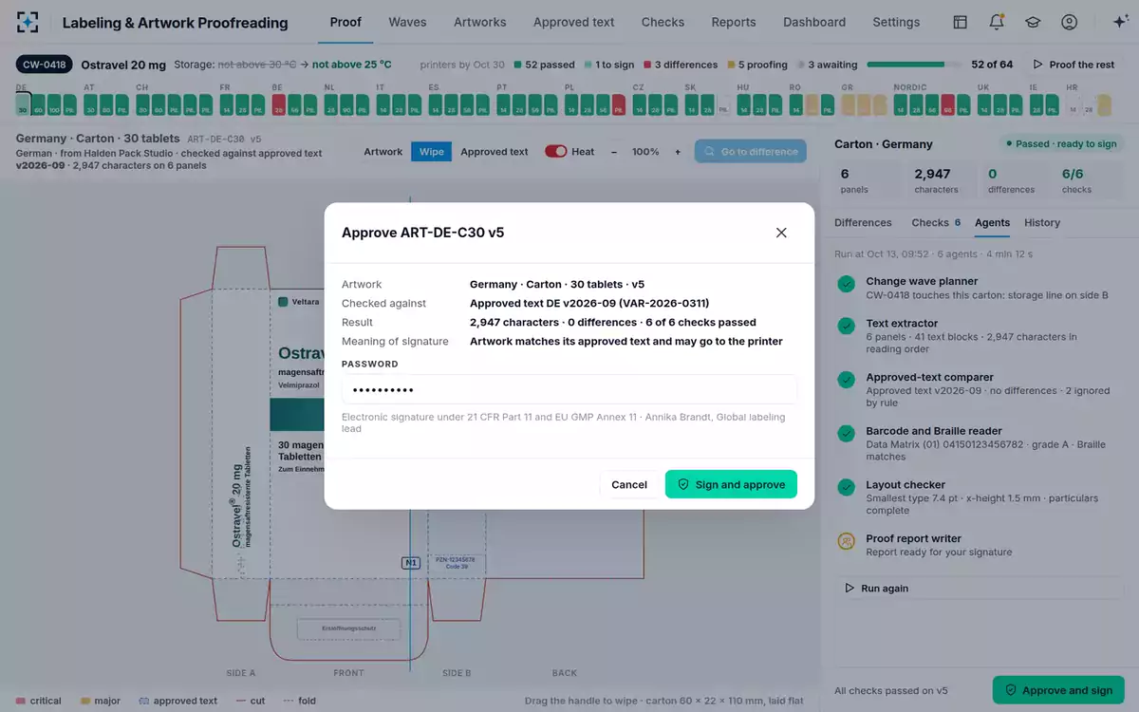Open the notifications bell
The image size is (1139, 712).
point(997,22)
